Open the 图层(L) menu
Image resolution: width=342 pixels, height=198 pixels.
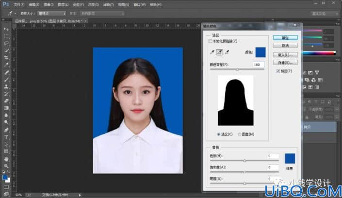[x=63, y=4]
